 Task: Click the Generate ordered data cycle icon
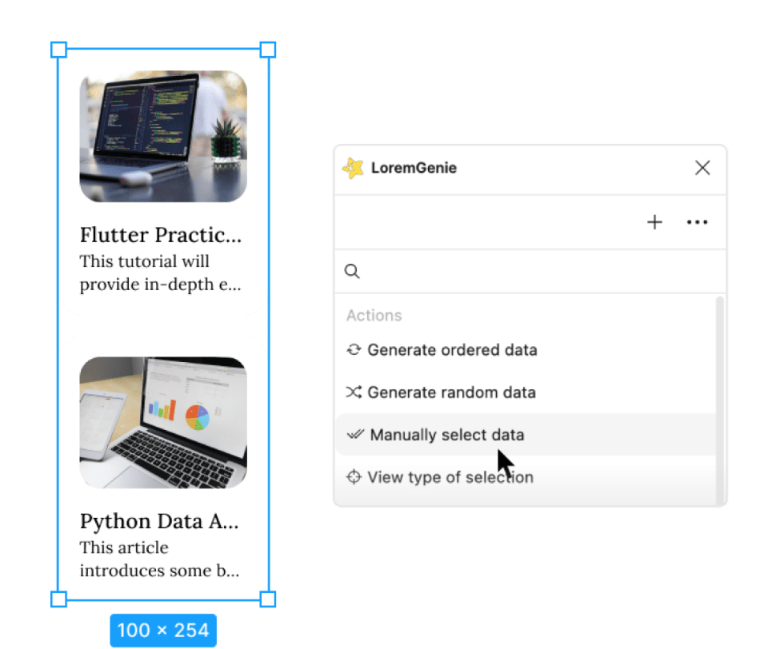coord(354,350)
